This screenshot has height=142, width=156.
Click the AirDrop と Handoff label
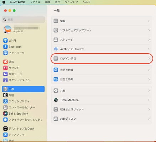point(72,49)
